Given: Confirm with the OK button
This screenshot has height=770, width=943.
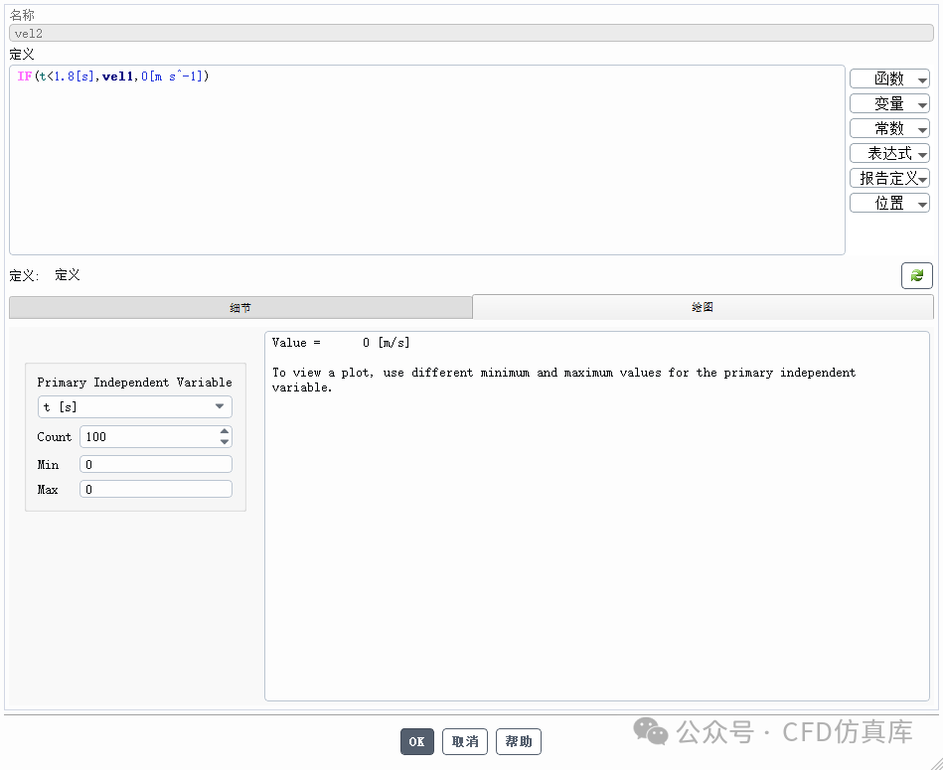Looking at the screenshot, I should point(416,742).
